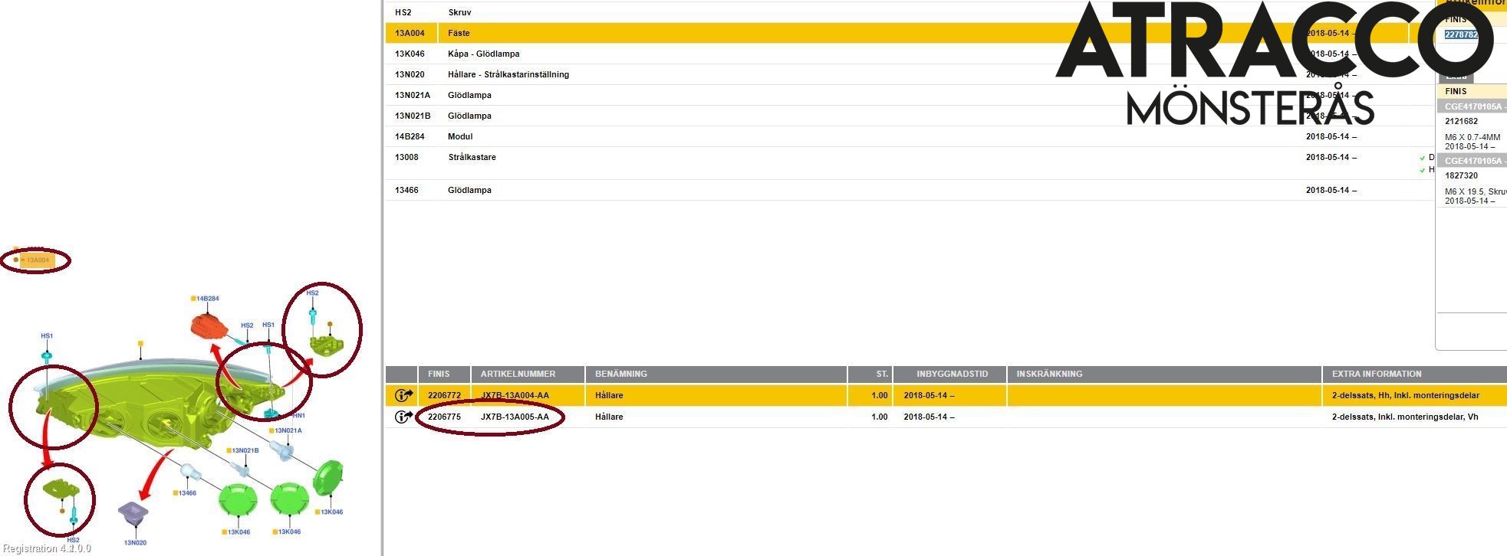Click FINIS number 2206772
This screenshot has height=556, width=1507.
(445, 395)
